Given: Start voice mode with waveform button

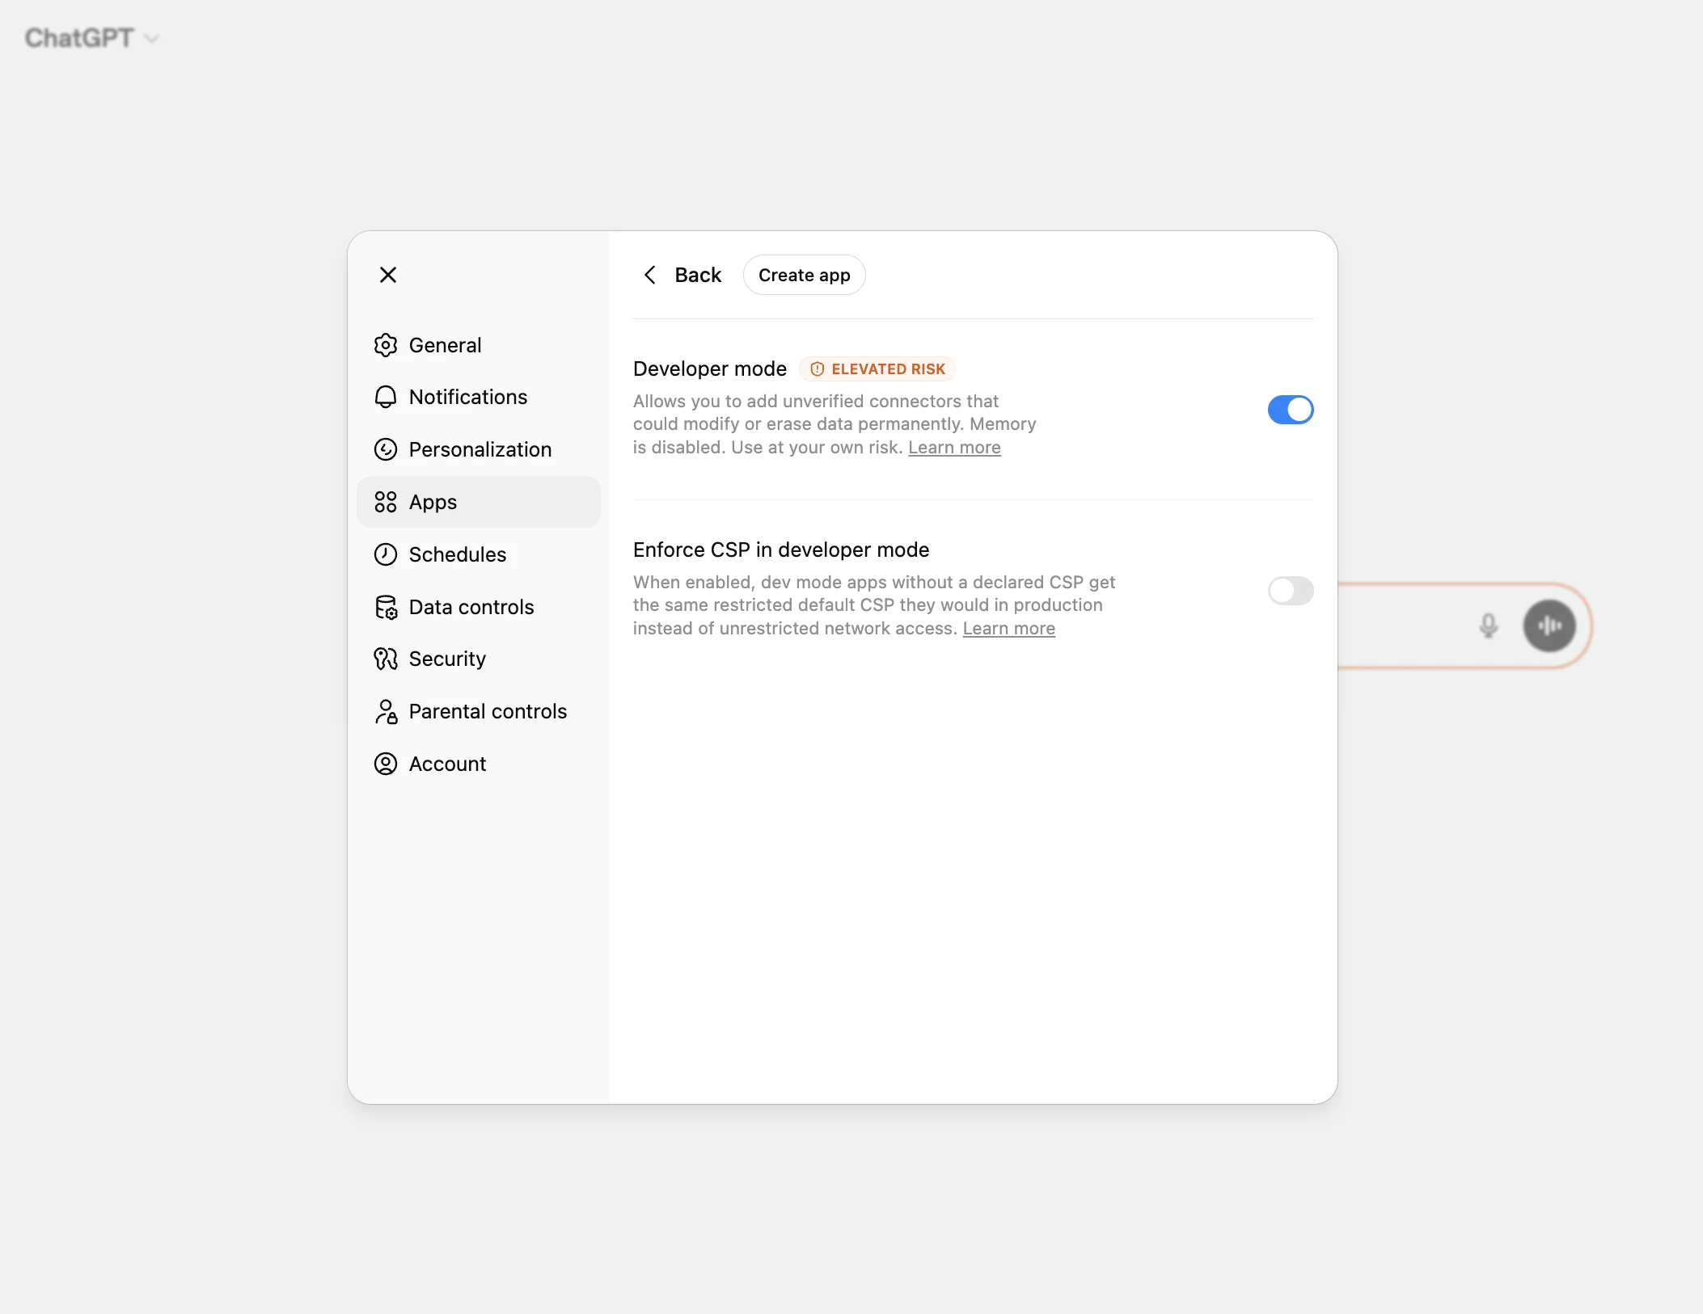Looking at the screenshot, I should point(1549,625).
